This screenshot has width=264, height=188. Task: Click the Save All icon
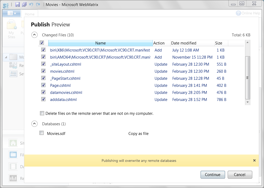(x=24, y=4)
